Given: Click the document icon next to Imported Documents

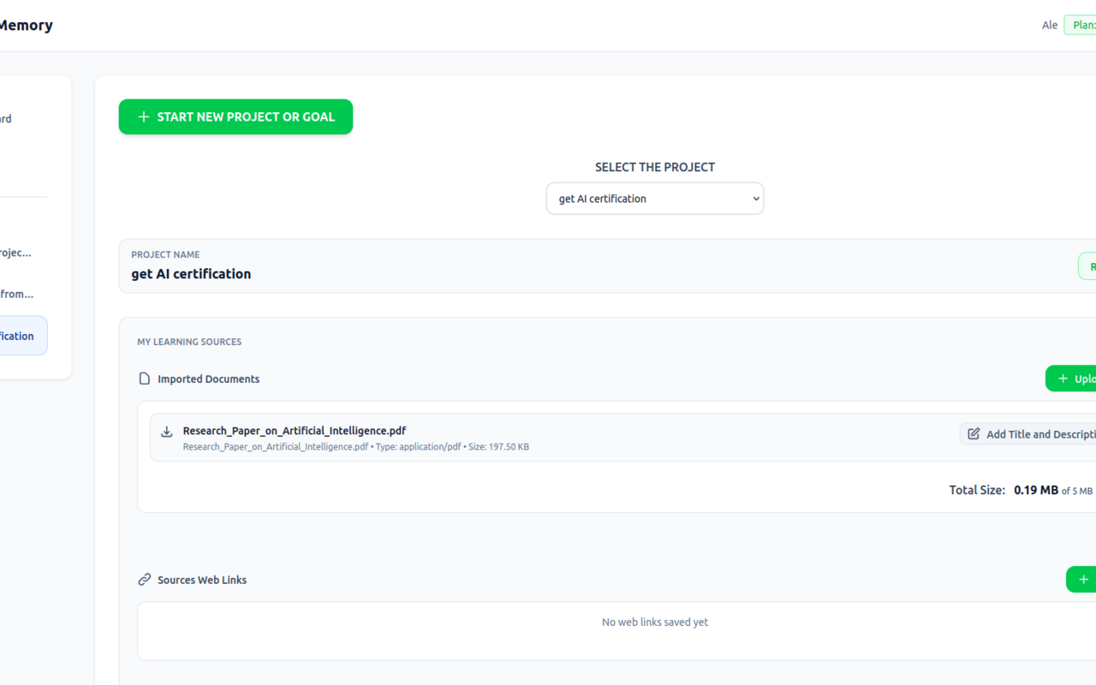Looking at the screenshot, I should tap(143, 378).
